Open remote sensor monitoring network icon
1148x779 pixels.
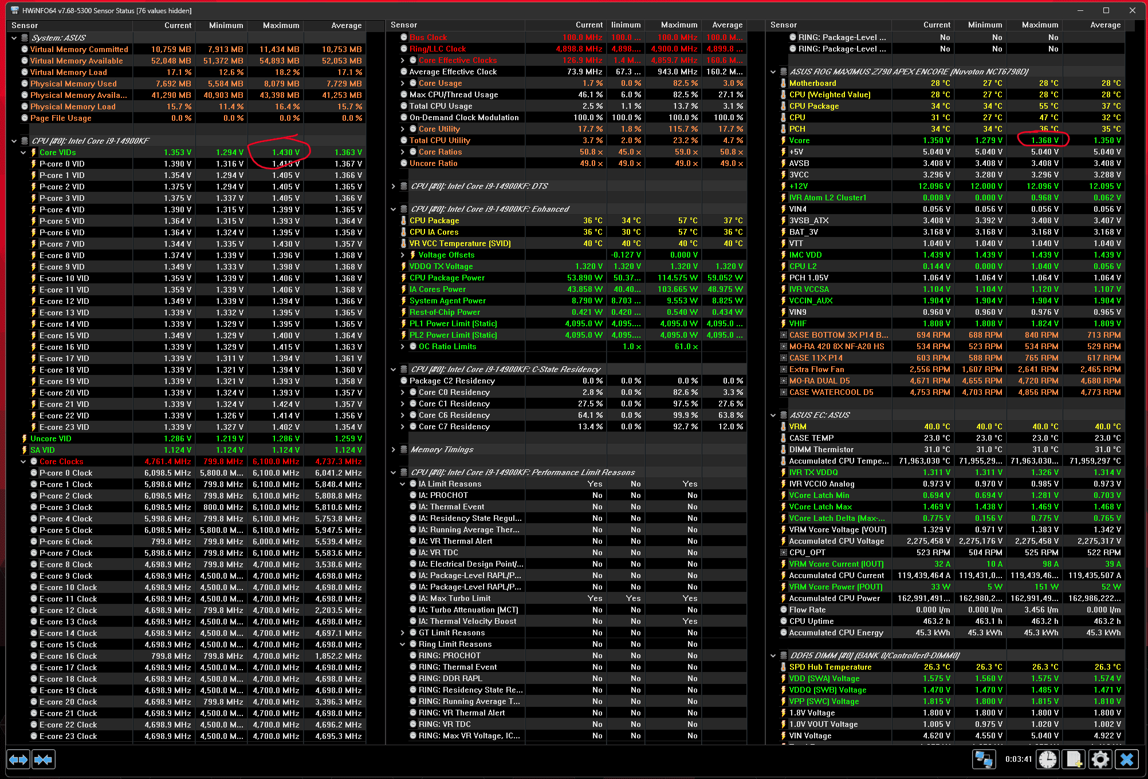tap(984, 760)
